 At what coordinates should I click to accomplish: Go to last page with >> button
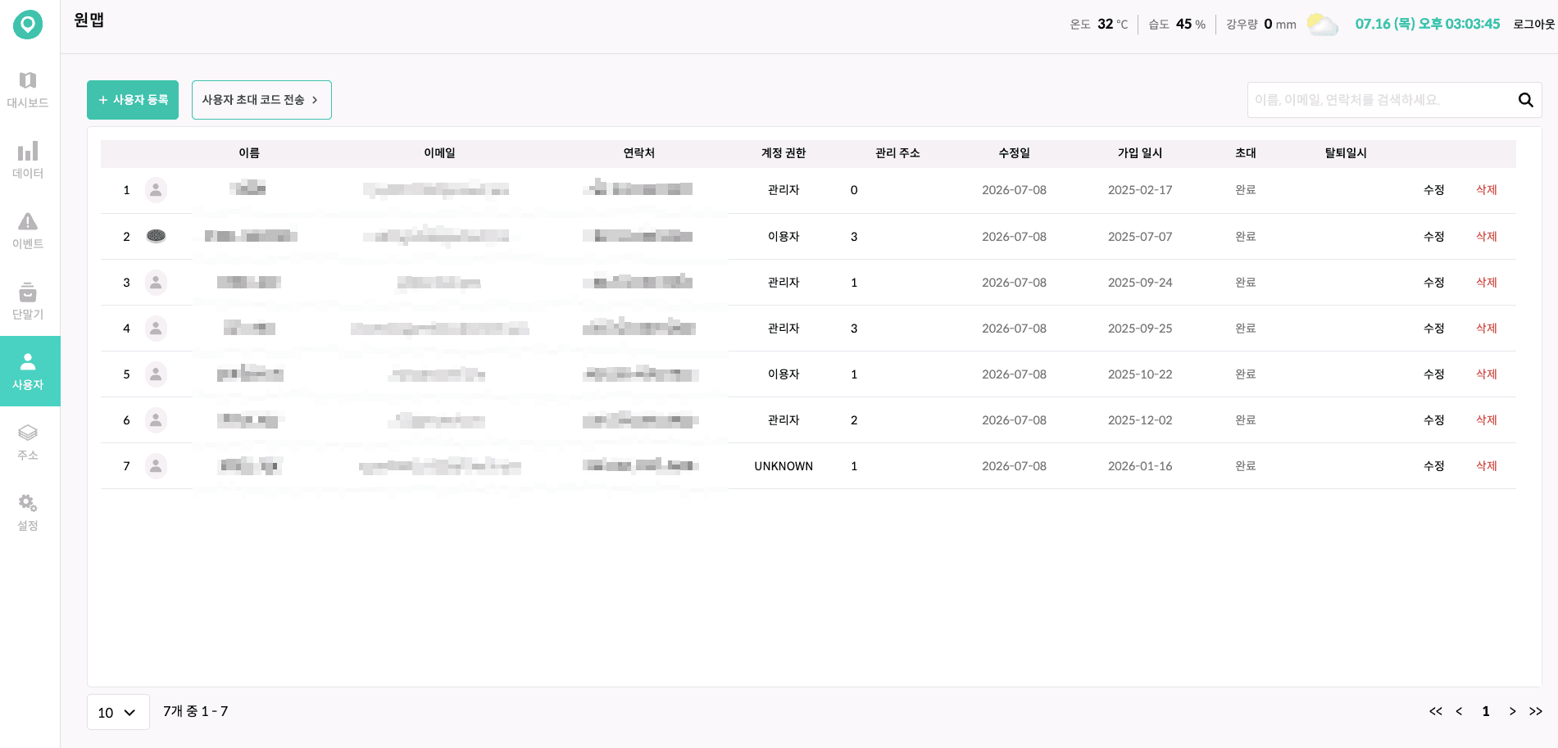click(x=1536, y=711)
